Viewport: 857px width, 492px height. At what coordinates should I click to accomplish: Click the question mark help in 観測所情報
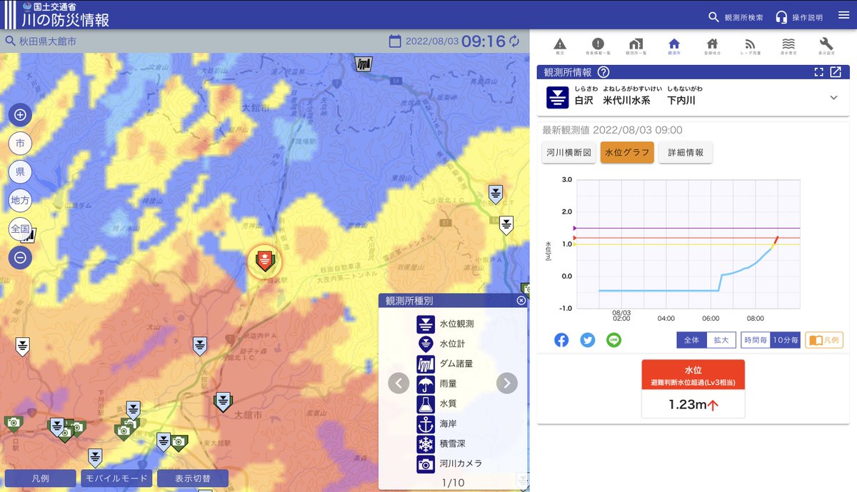[x=603, y=72]
